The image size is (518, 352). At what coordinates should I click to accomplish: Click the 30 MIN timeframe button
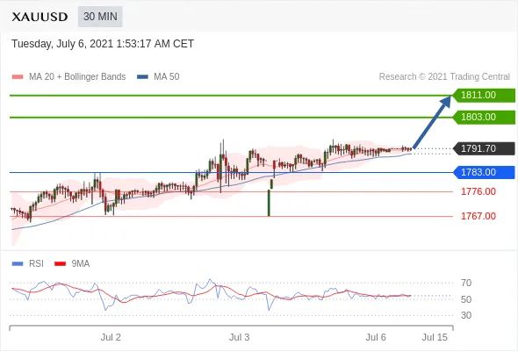(x=100, y=17)
